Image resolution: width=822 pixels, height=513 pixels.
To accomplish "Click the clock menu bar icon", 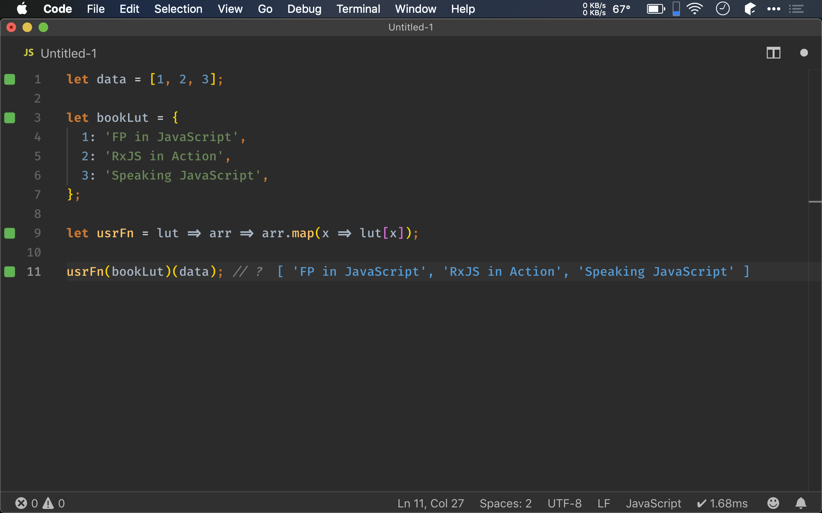I will coord(722,8).
